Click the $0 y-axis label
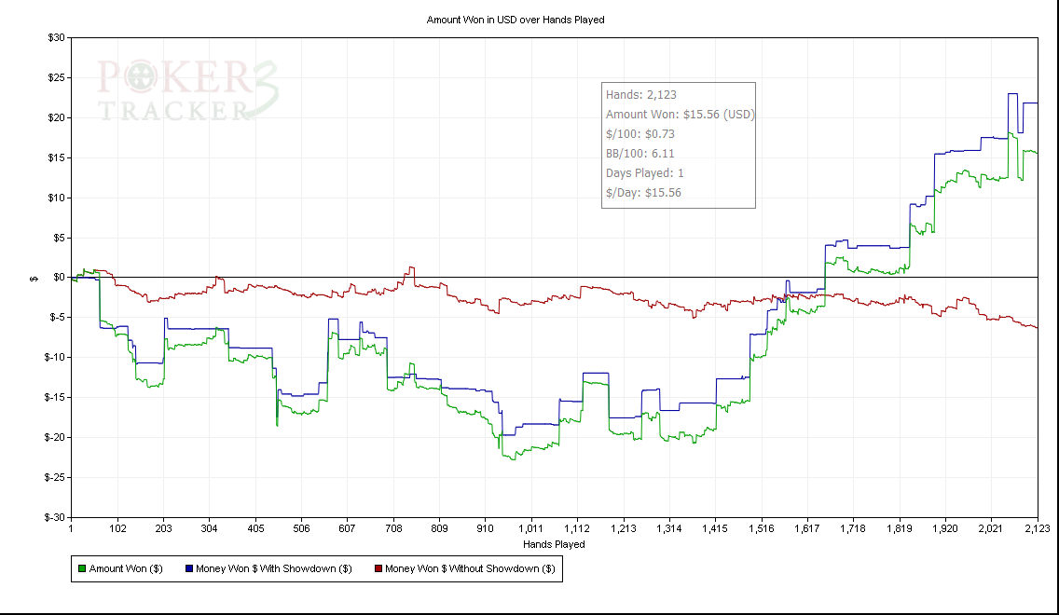Viewport: 1059px width, 615px height. click(59, 278)
